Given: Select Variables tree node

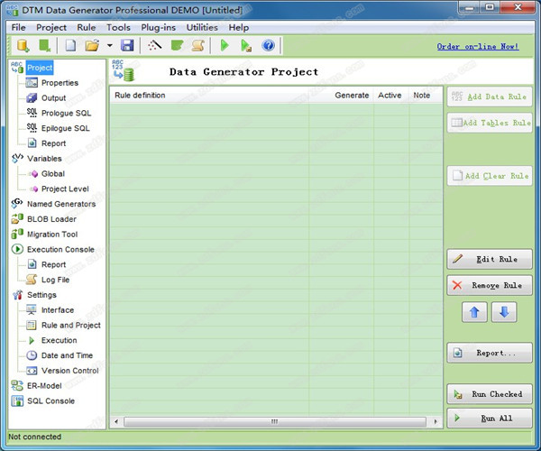Looking at the screenshot, I should tap(44, 159).
